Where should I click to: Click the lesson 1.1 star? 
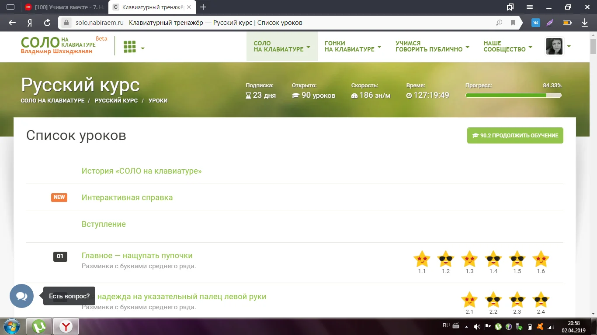(422, 259)
